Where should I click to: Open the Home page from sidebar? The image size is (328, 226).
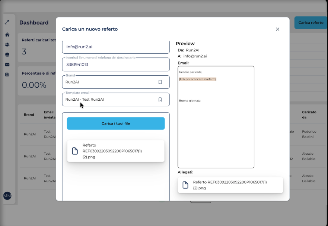pos(7,35)
